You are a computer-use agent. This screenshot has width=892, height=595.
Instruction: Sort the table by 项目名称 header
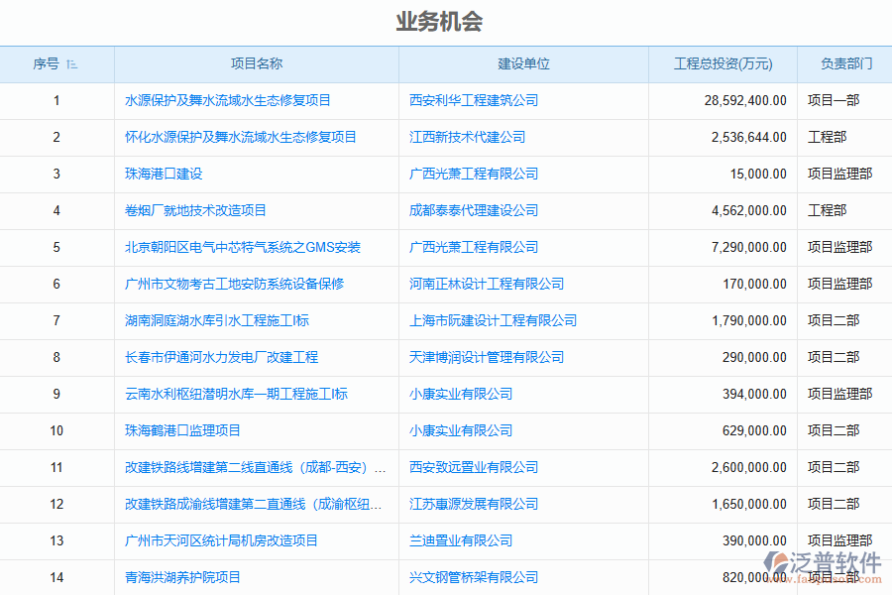(256, 63)
